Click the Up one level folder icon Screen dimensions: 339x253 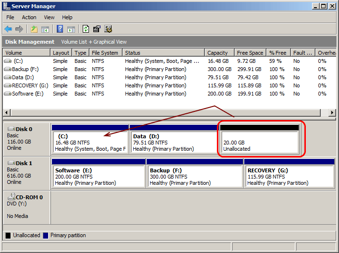34,29
